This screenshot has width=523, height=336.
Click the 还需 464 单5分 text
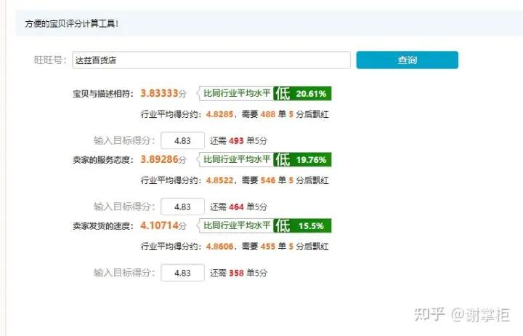click(x=238, y=207)
